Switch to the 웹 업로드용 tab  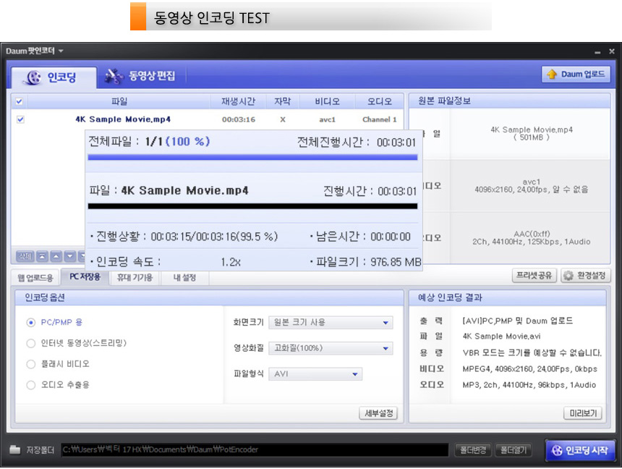pyautogui.click(x=35, y=278)
